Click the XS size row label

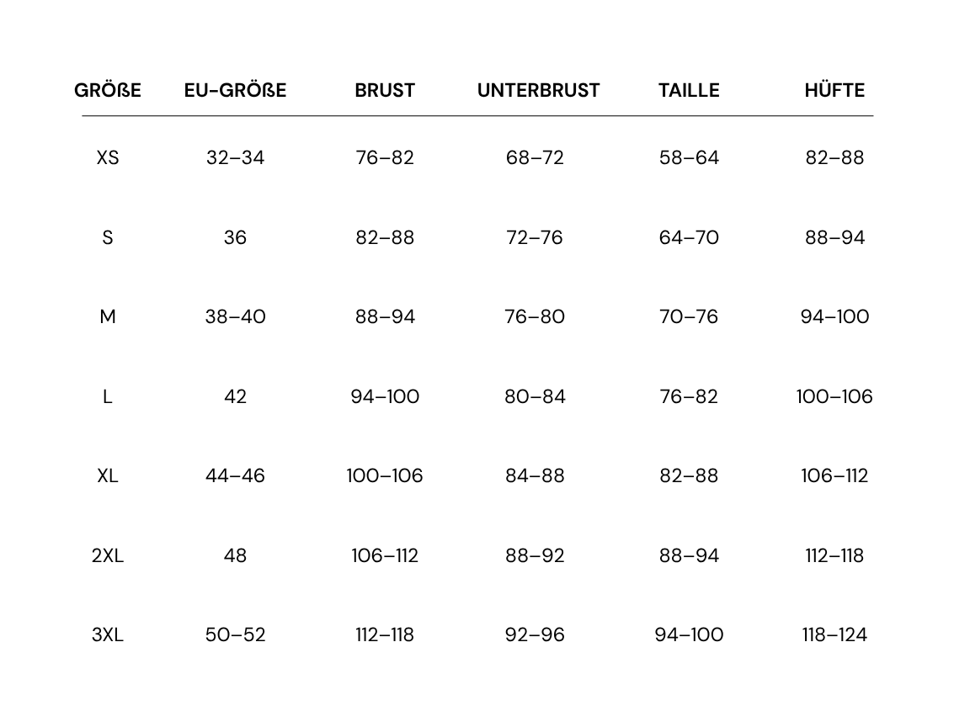point(108,157)
